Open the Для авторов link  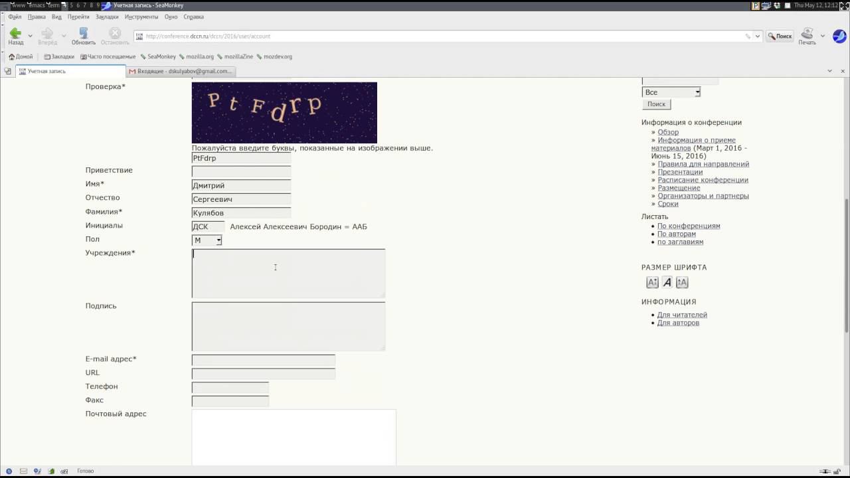(678, 323)
